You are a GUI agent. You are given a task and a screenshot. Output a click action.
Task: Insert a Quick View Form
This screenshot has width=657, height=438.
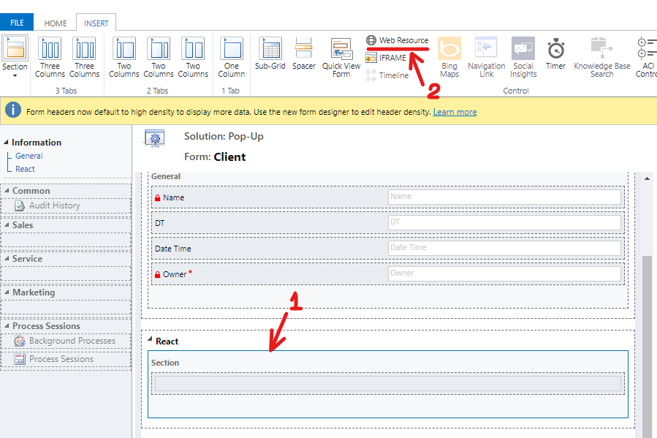[x=341, y=58]
